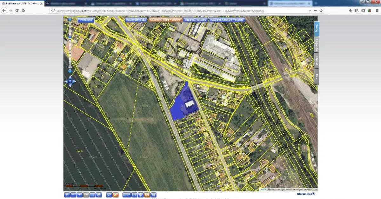The image size is (381, 199).
Task: Switch to Katastrální mapa + ortofoto layer
Action: click(x=165, y=20)
